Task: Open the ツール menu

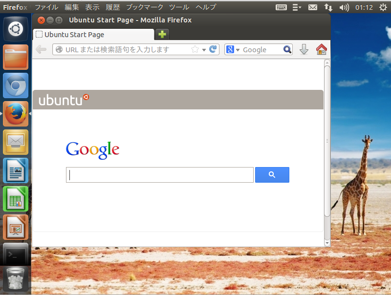Action: pos(179,7)
